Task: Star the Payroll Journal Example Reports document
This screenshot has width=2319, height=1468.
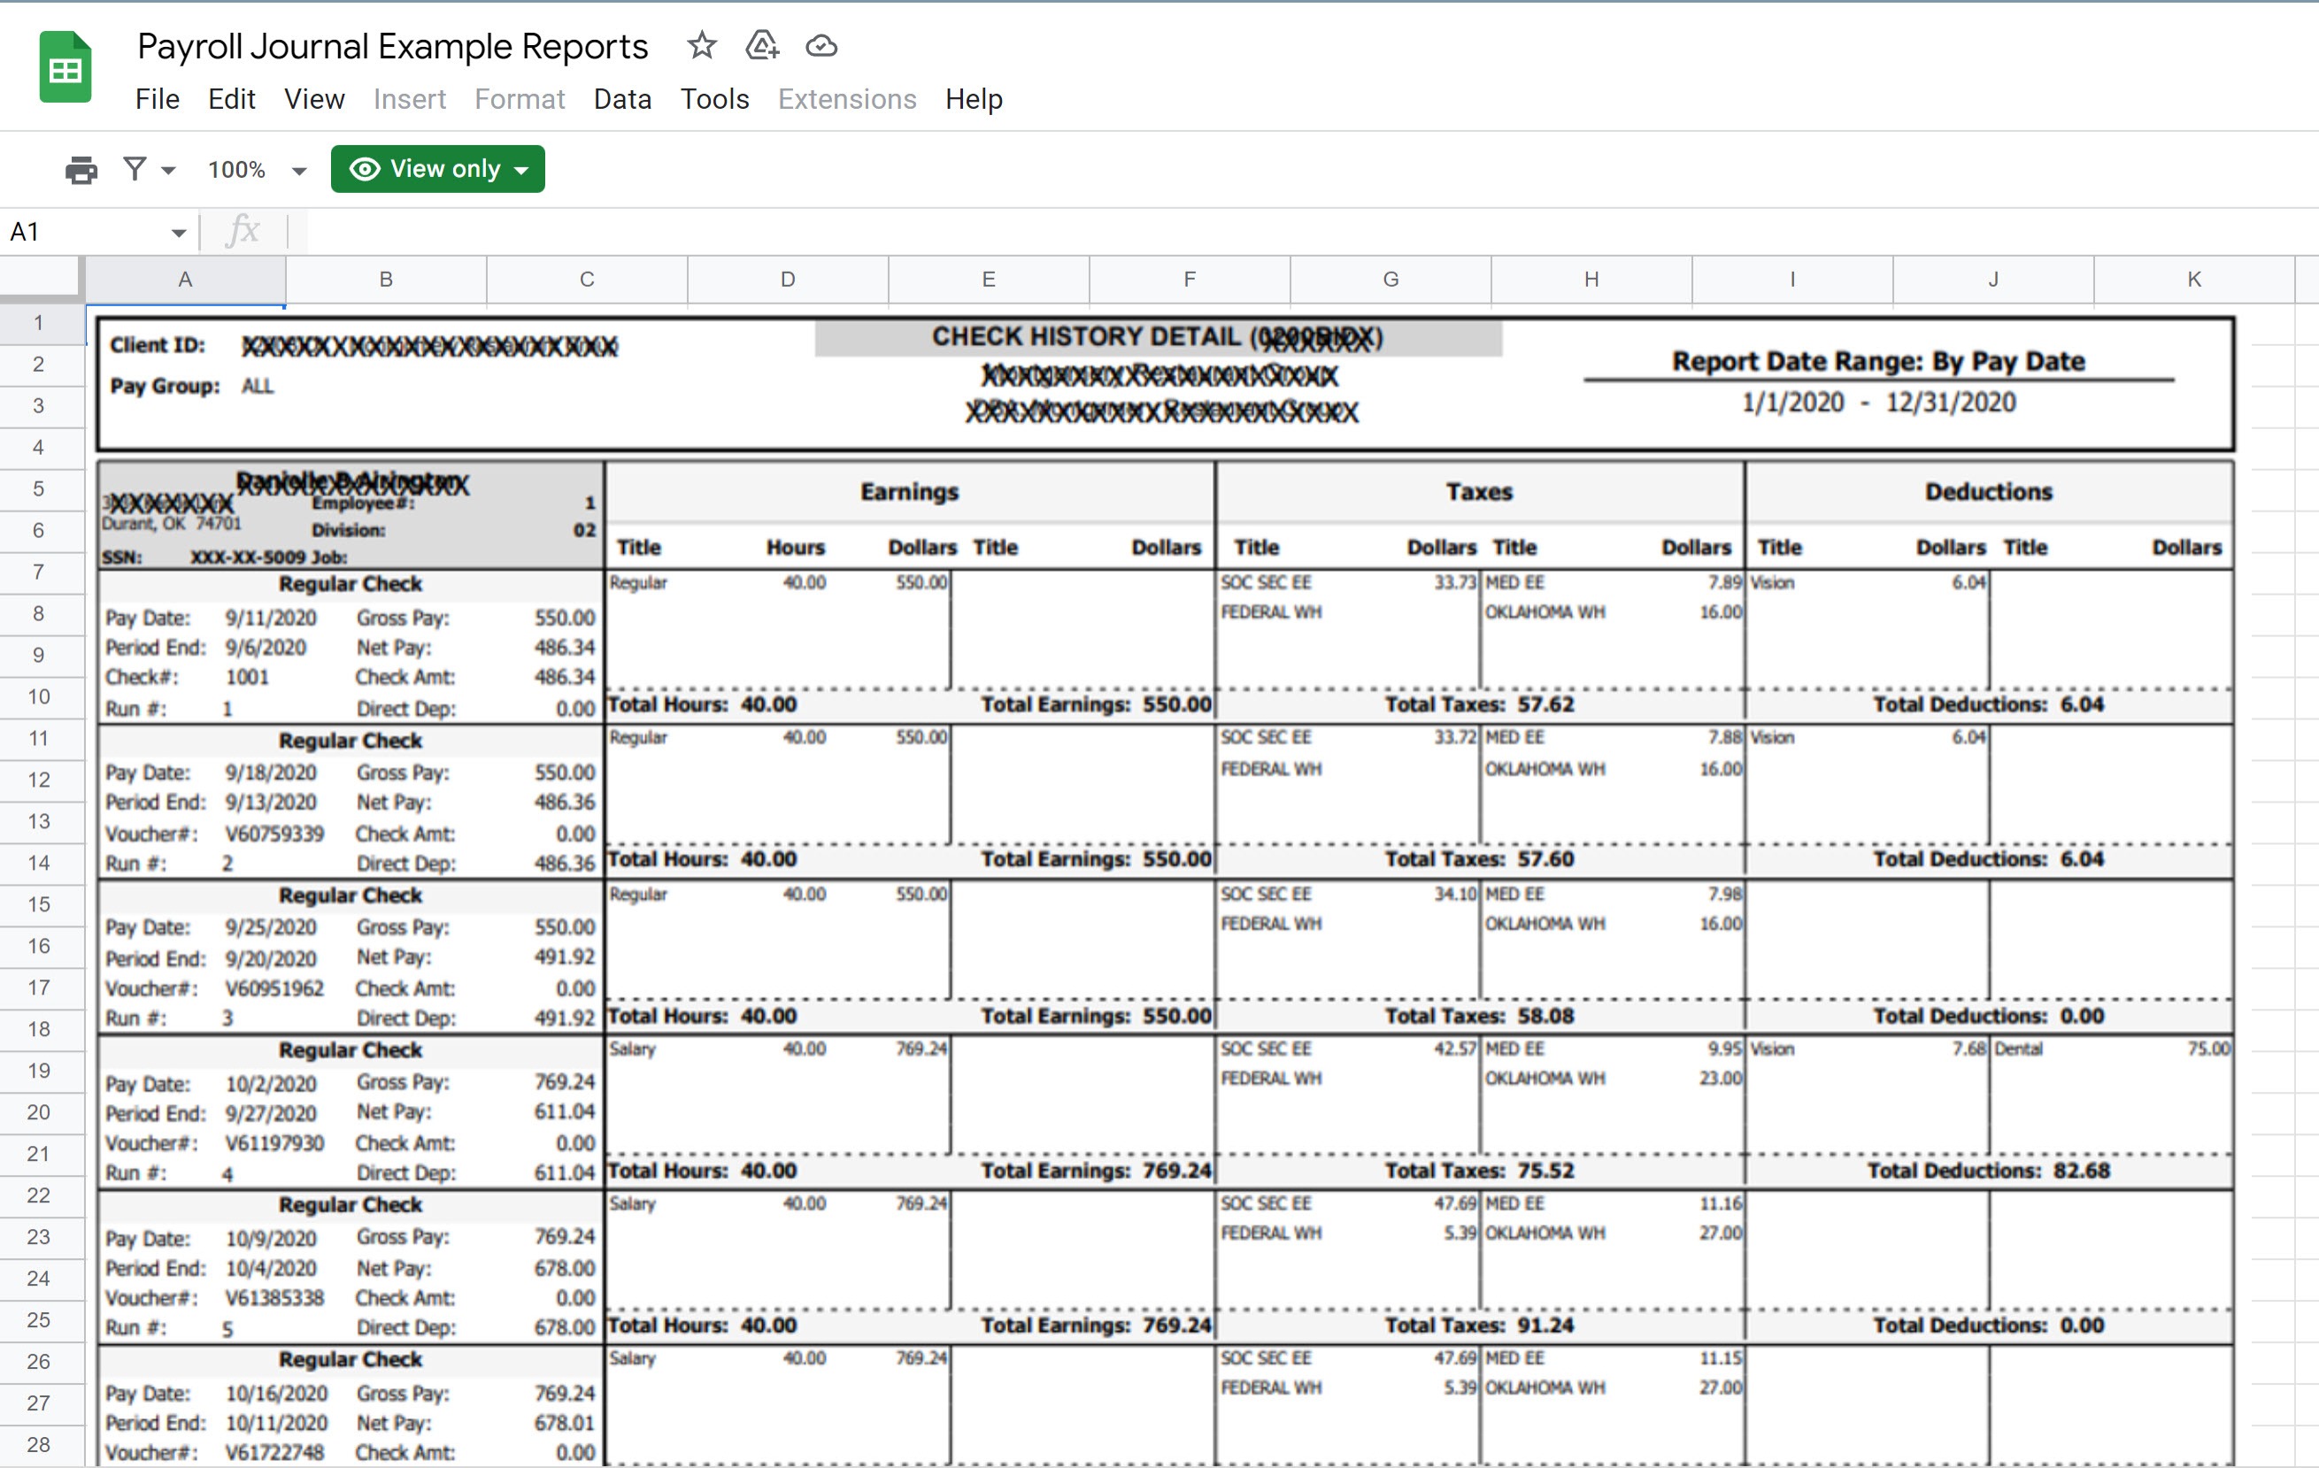Action: tap(702, 45)
